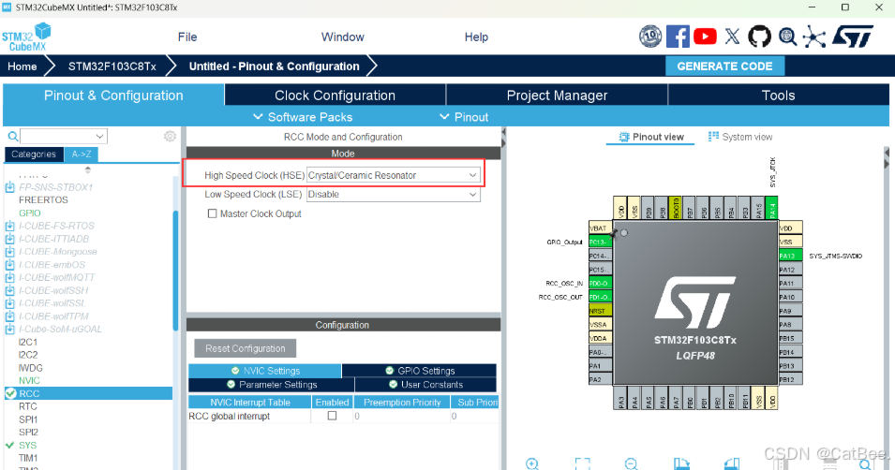Click the ST logo in the header

[x=852, y=37]
